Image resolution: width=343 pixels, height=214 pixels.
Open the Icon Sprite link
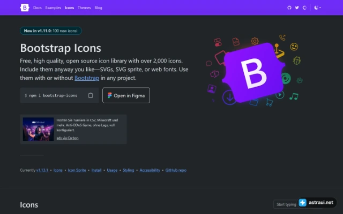(x=77, y=170)
